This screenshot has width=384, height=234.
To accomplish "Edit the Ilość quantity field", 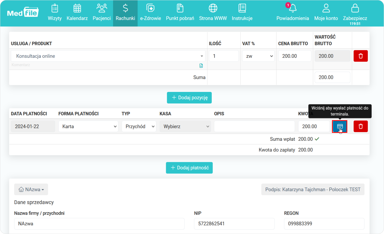I will [x=224, y=56].
